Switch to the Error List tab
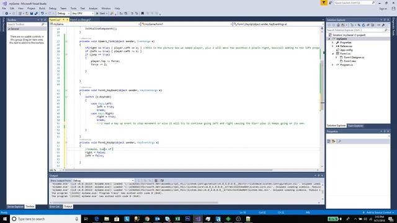The image size is (397, 223). point(55,206)
